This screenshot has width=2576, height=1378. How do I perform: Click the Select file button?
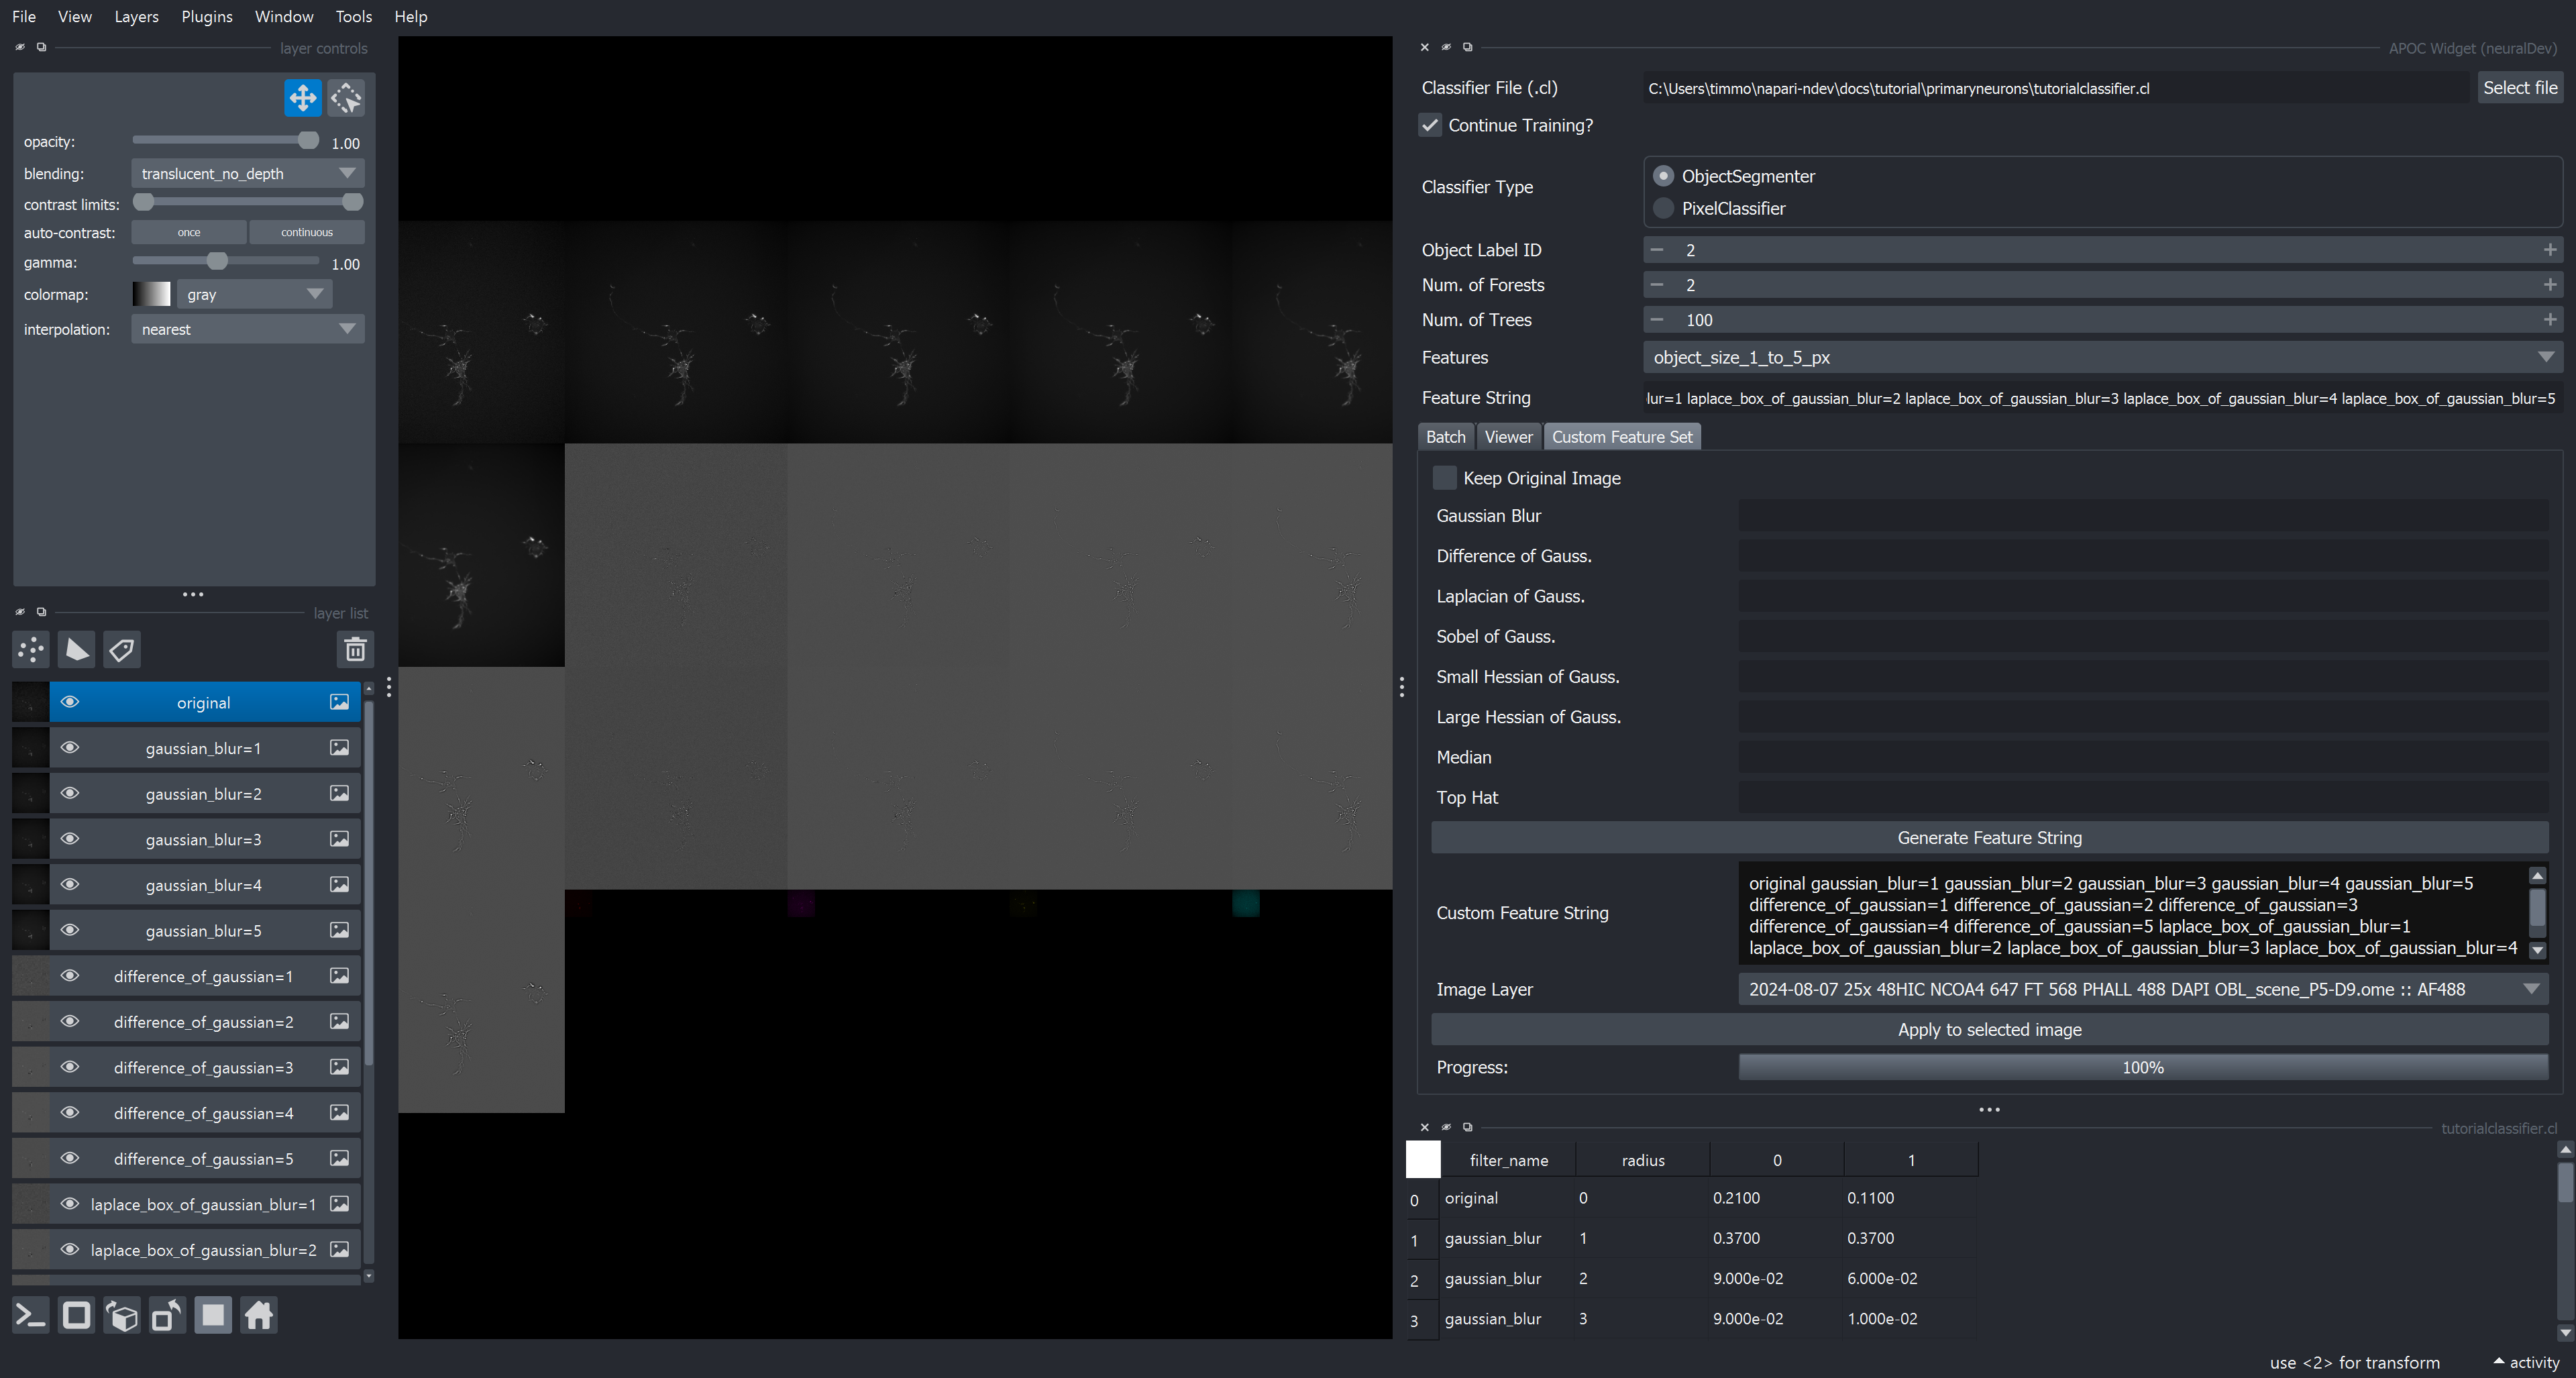(2520, 88)
